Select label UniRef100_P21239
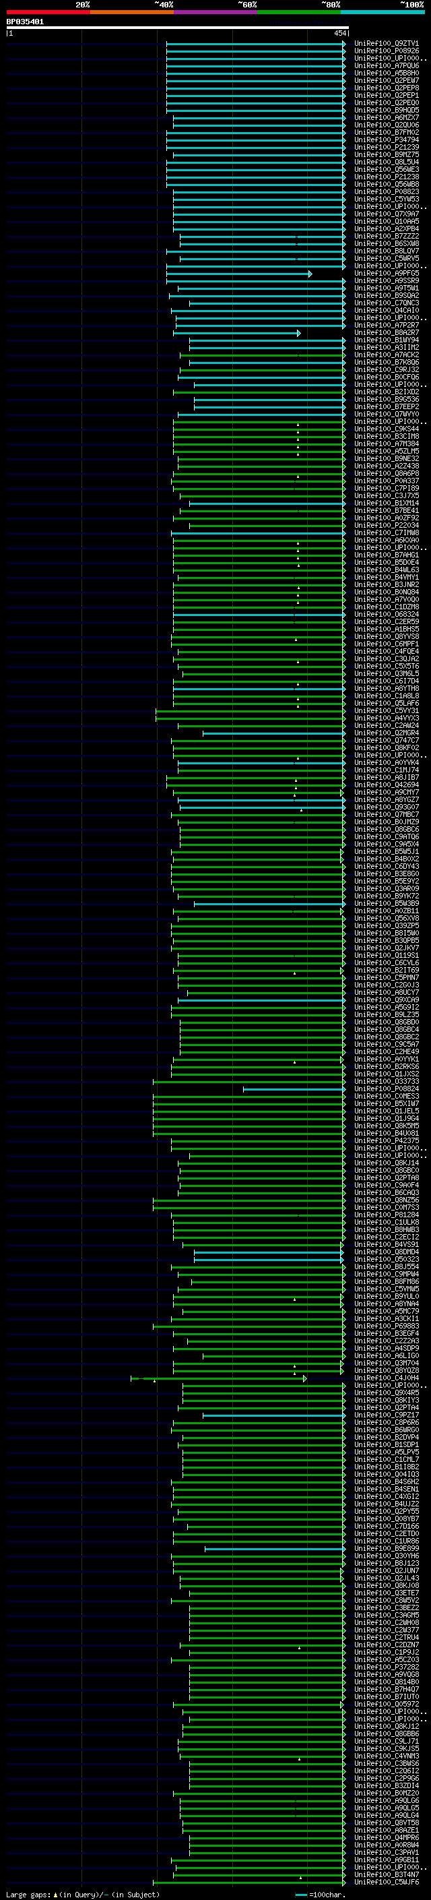The height and width of the screenshot is (1900, 431). pos(386,147)
